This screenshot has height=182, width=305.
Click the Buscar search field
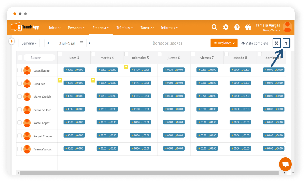[39, 58]
